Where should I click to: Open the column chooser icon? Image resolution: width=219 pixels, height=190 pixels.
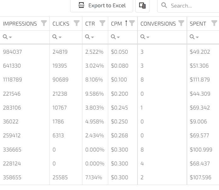[142, 6]
